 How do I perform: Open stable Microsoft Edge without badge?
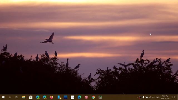pos(79,97)
